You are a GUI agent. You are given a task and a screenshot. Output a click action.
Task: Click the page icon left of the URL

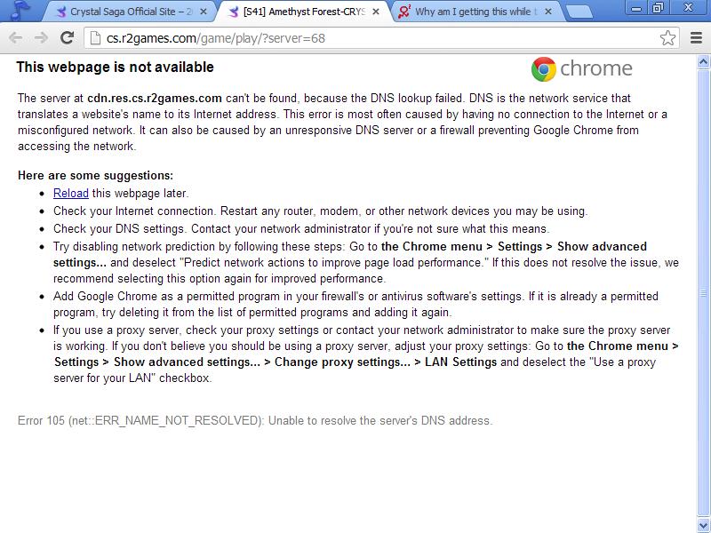(x=95, y=38)
